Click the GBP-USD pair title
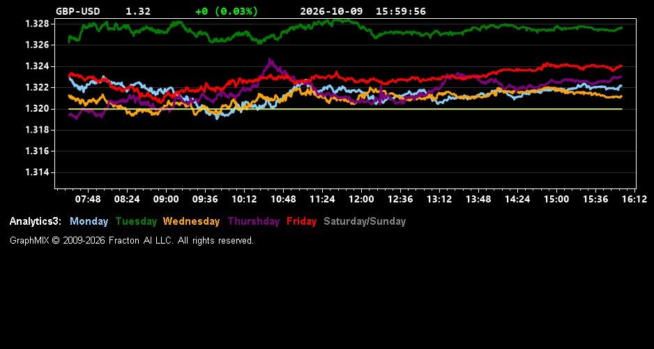 pos(78,11)
